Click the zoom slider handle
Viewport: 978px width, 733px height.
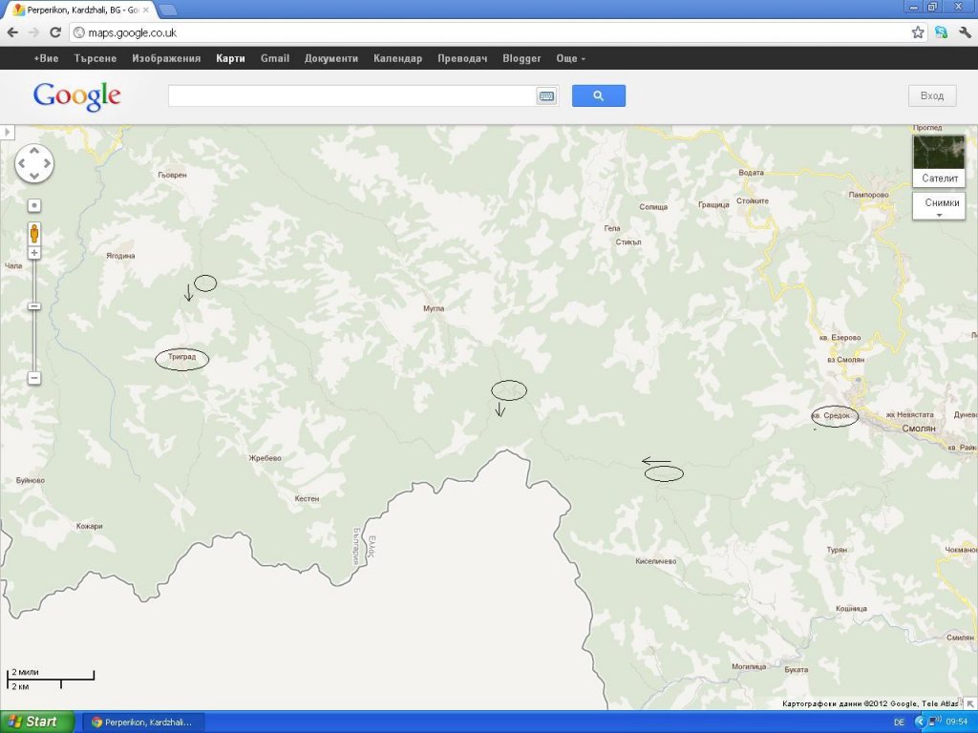(34, 306)
